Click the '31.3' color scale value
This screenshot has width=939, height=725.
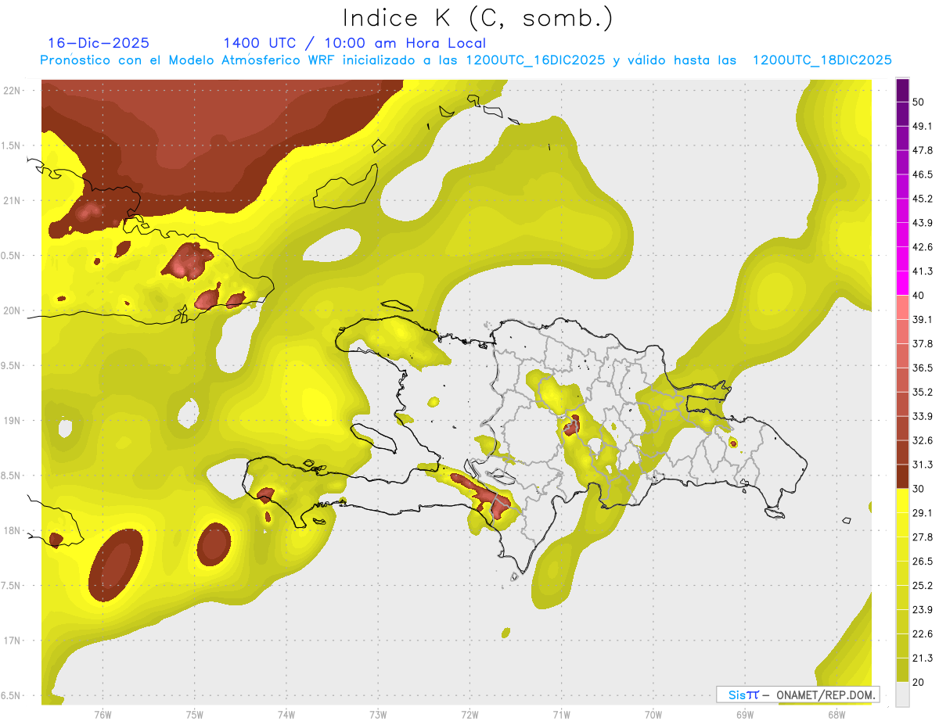click(x=923, y=465)
